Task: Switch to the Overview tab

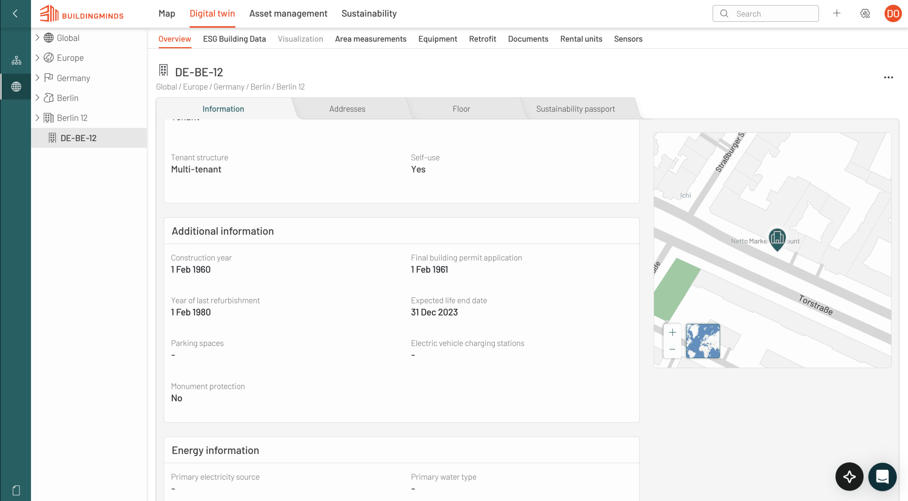Action: tap(175, 39)
